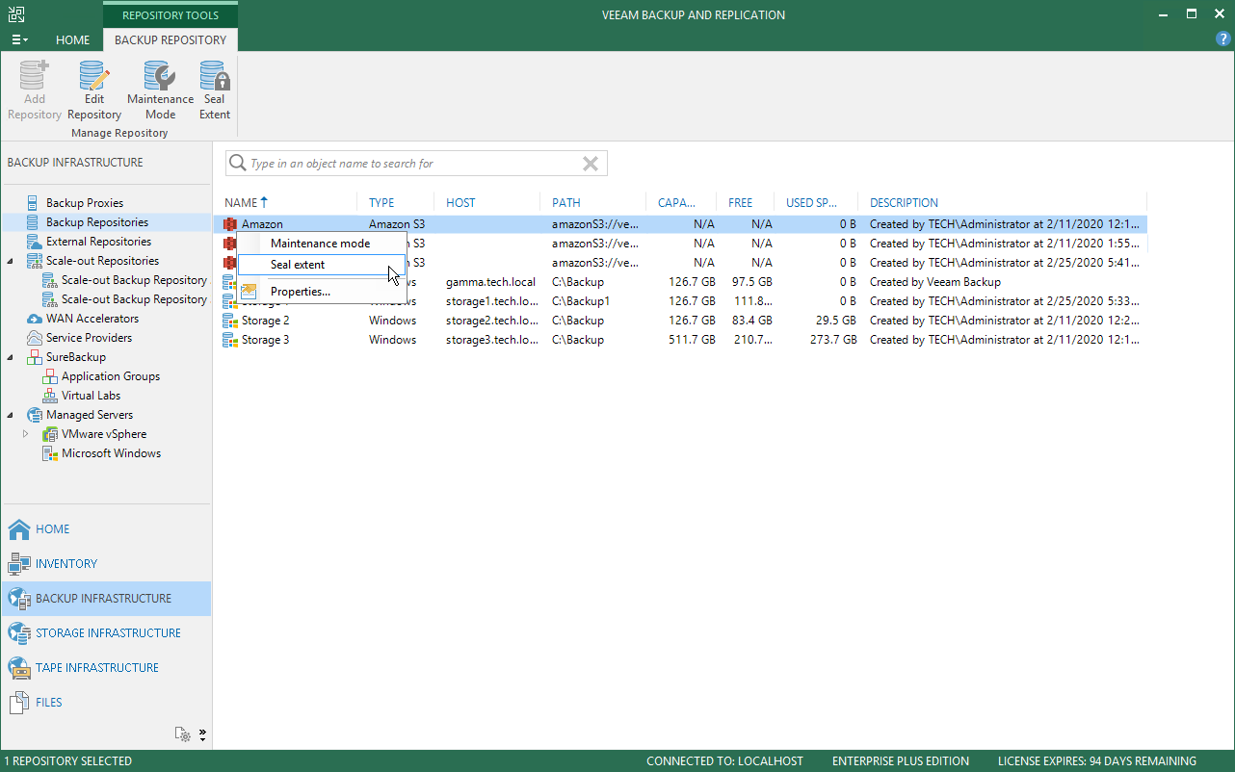Click the capacity value '511.7 GB'
The image size is (1235, 772).
click(x=690, y=340)
